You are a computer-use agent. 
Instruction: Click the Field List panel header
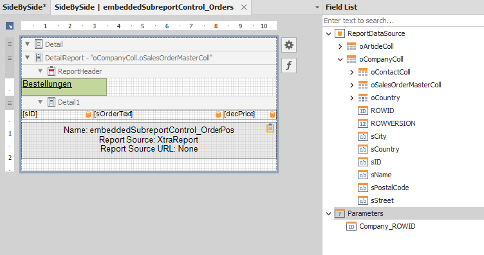(x=403, y=7)
